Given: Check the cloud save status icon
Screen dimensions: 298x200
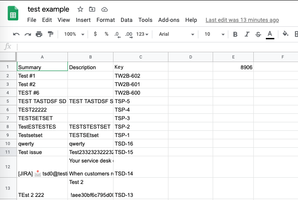Looking at the screenshot, I should pyautogui.click(x=105, y=9).
